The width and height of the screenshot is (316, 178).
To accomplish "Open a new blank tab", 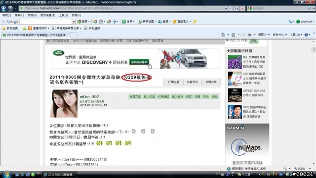I will click(74, 35).
